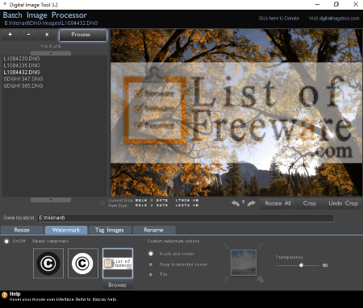Snap watermark to the top-right corner arrow
Image resolution: width=363 pixels, height=308 pixels.
pos(261,245)
